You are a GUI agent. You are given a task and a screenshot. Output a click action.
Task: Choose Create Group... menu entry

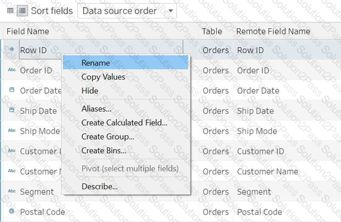pyautogui.click(x=108, y=136)
